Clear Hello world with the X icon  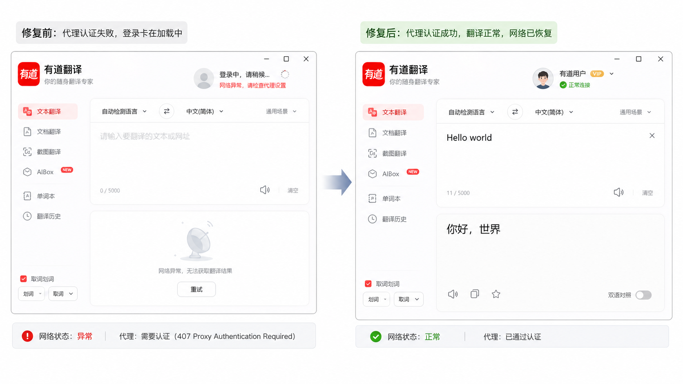pyautogui.click(x=652, y=135)
